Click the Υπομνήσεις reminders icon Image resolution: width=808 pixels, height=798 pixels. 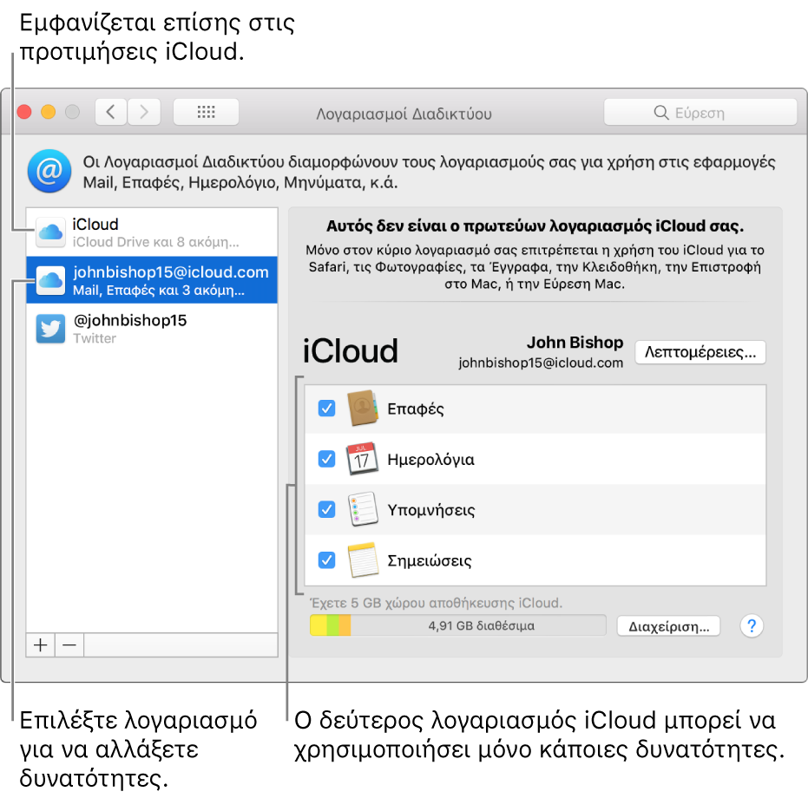pos(363,509)
